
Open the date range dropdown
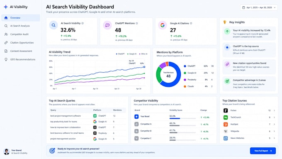click(259, 7)
